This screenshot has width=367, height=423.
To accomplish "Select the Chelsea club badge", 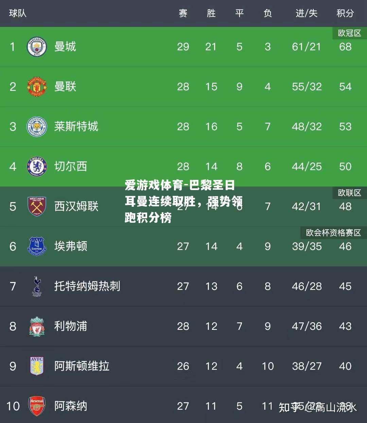I will click(37, 167).
